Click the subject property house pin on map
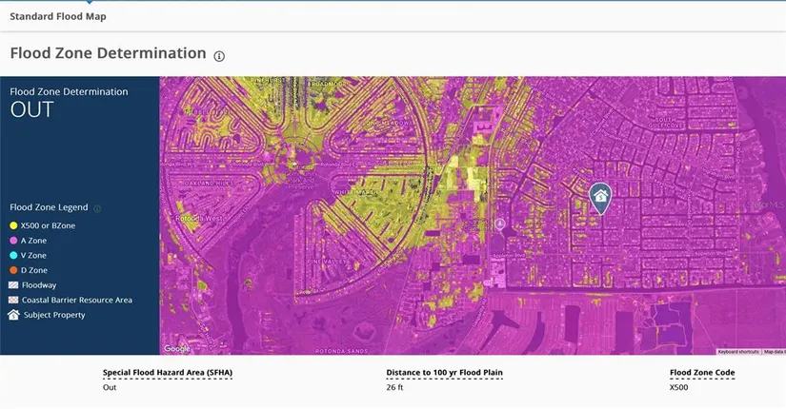 600,197
